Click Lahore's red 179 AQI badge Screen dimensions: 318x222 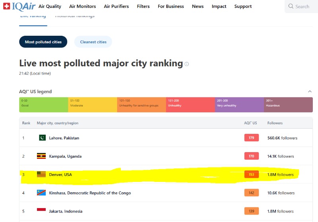coord(251,138)
